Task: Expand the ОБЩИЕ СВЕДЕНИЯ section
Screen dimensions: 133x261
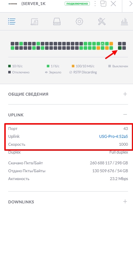Action: click(125, 94)
